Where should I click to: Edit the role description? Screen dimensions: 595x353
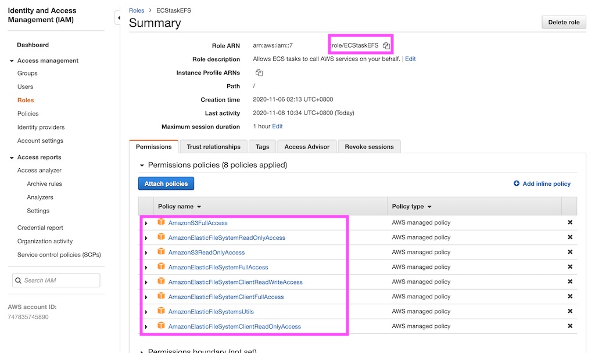click(410, 59)
